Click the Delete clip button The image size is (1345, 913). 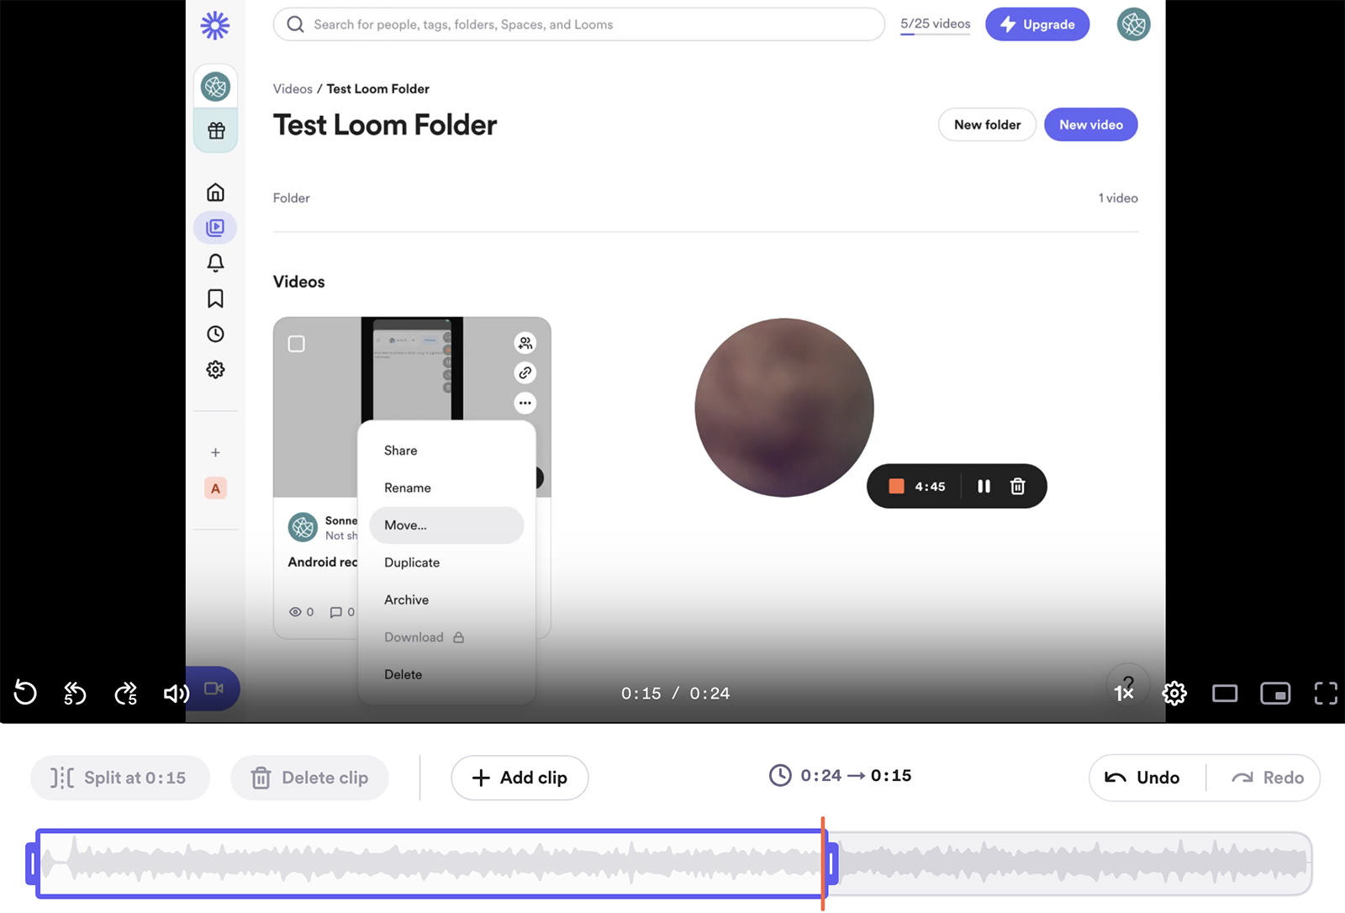click(309, 778)
